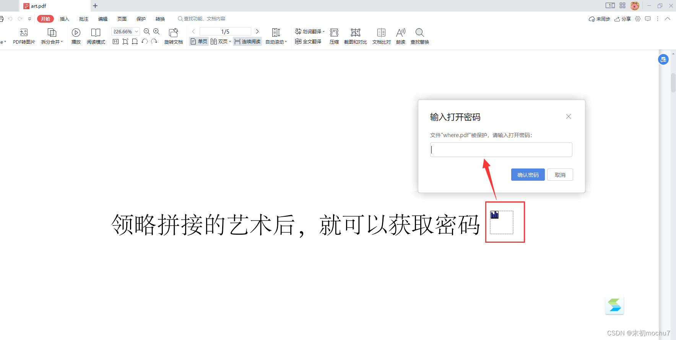
Task: Open the 保护 tab
Action: 141,19
